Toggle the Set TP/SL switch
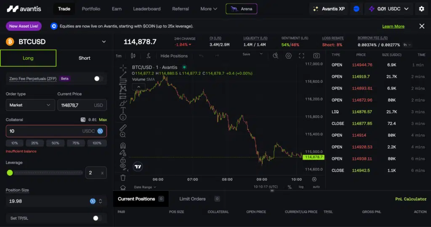The height and width of the screenshot is (227, 431). (96, 218)
